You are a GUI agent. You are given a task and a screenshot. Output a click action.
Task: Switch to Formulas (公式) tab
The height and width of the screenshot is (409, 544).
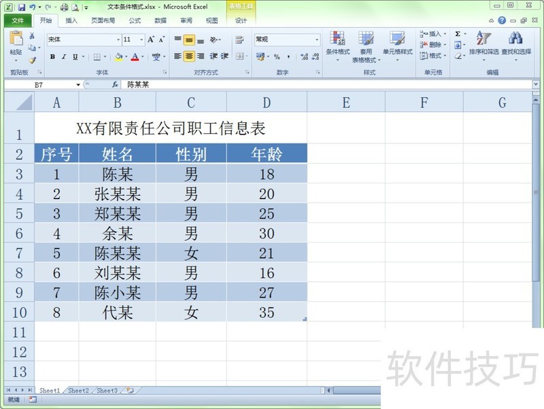[135, 21]
